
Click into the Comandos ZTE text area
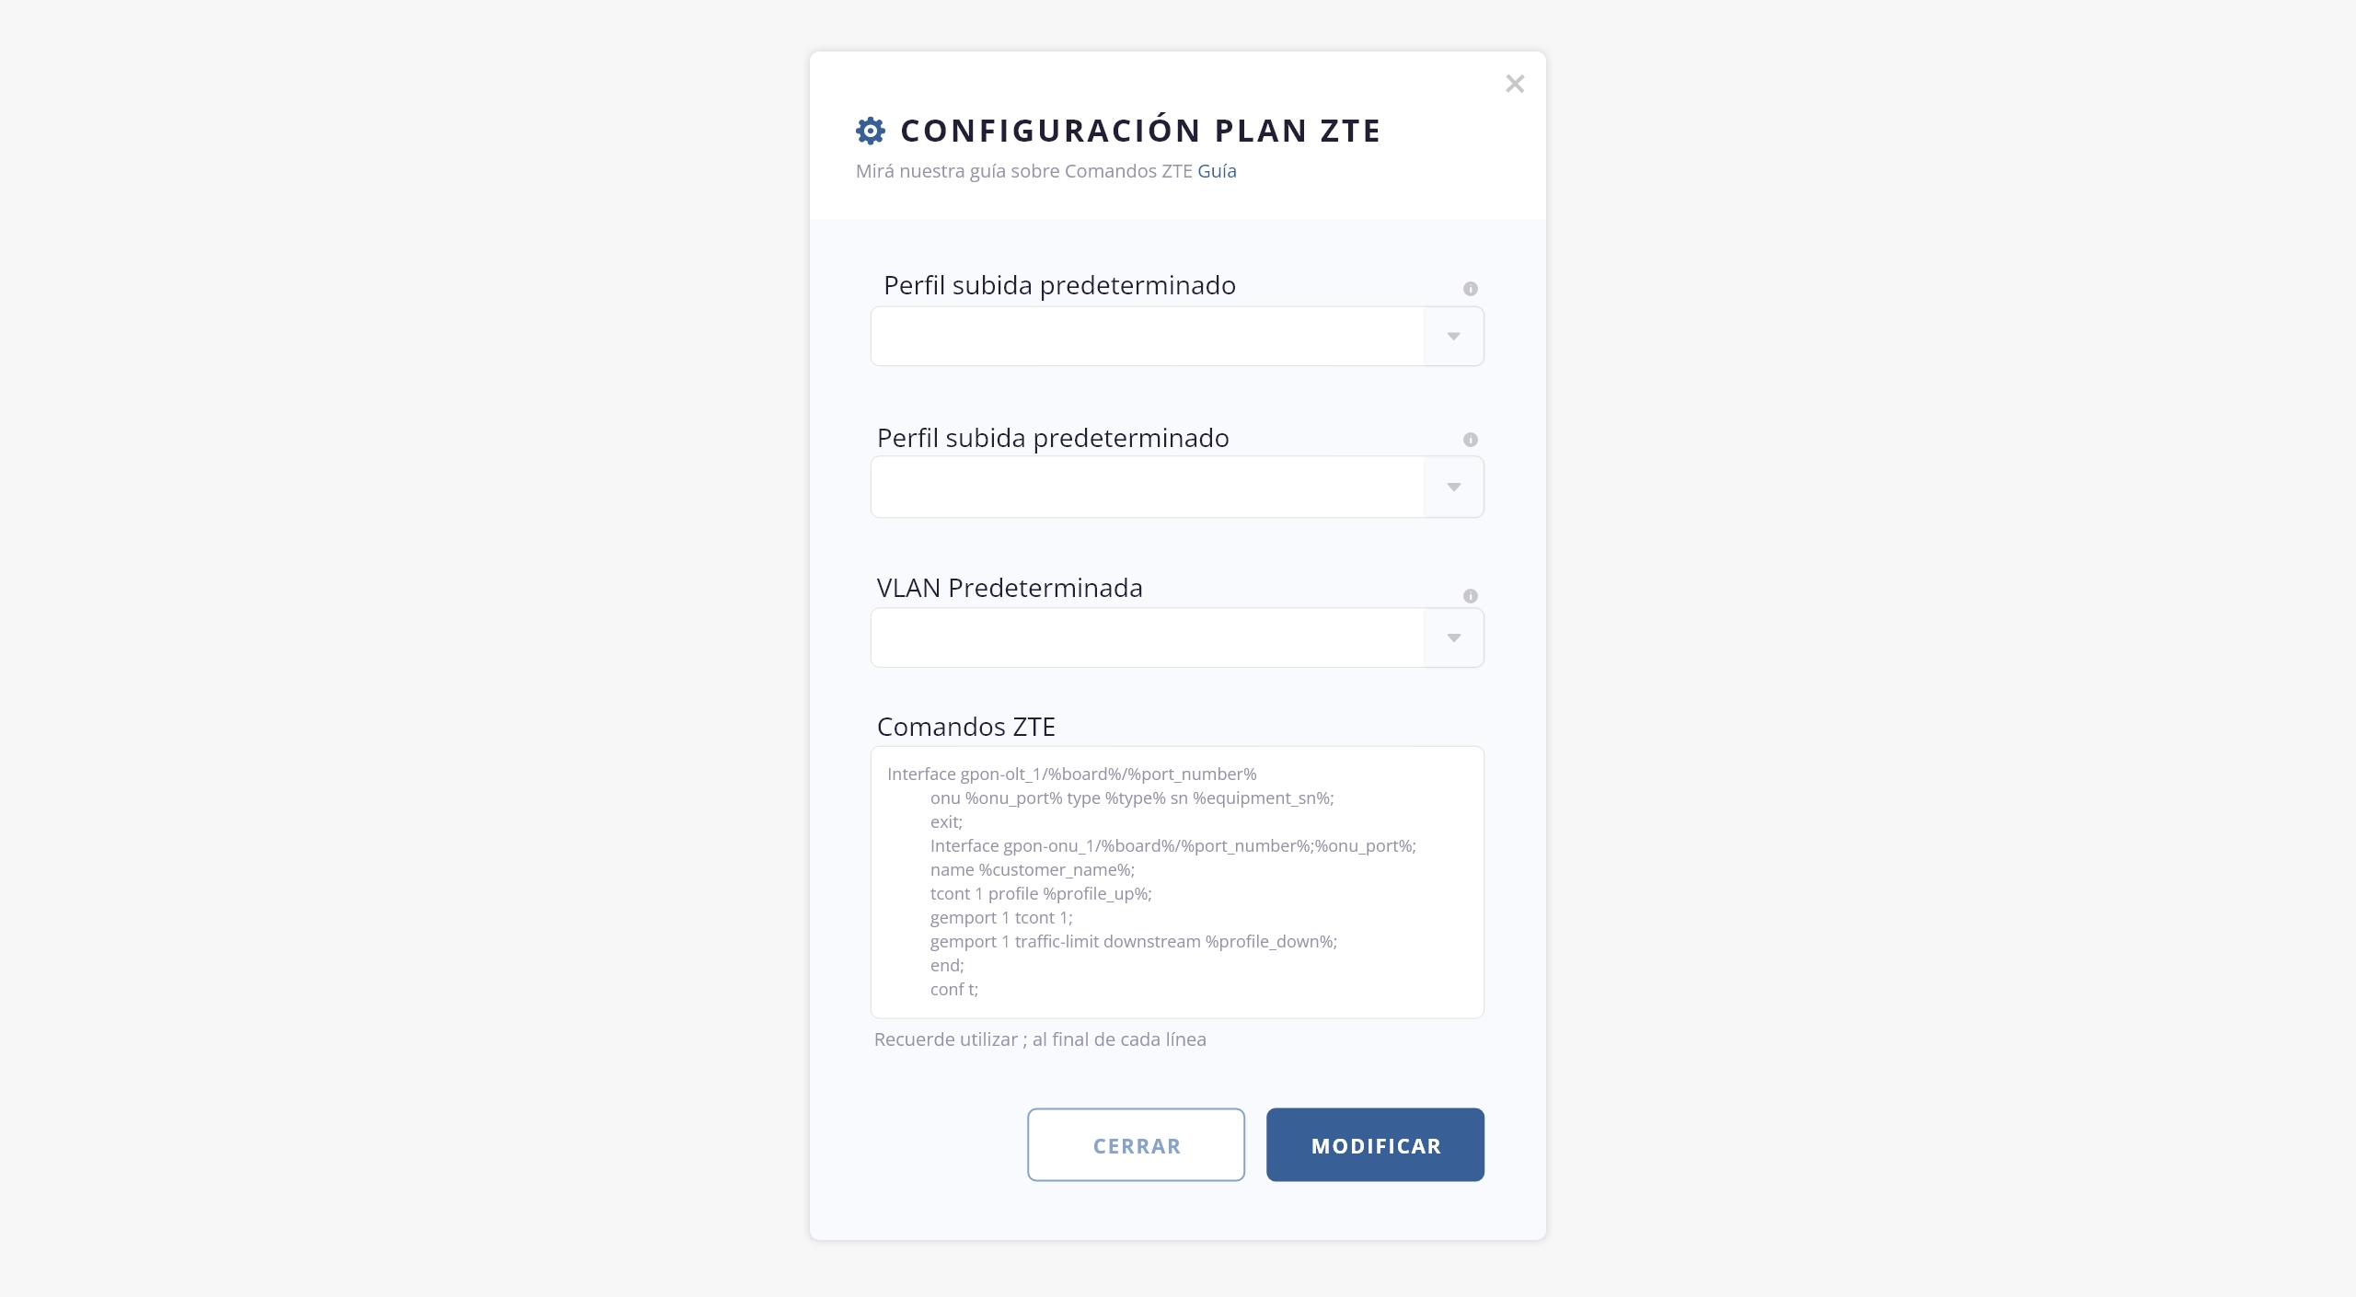coord(1177,881)
